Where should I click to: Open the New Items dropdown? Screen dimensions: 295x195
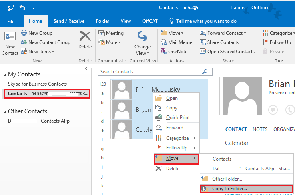(38, 52)
